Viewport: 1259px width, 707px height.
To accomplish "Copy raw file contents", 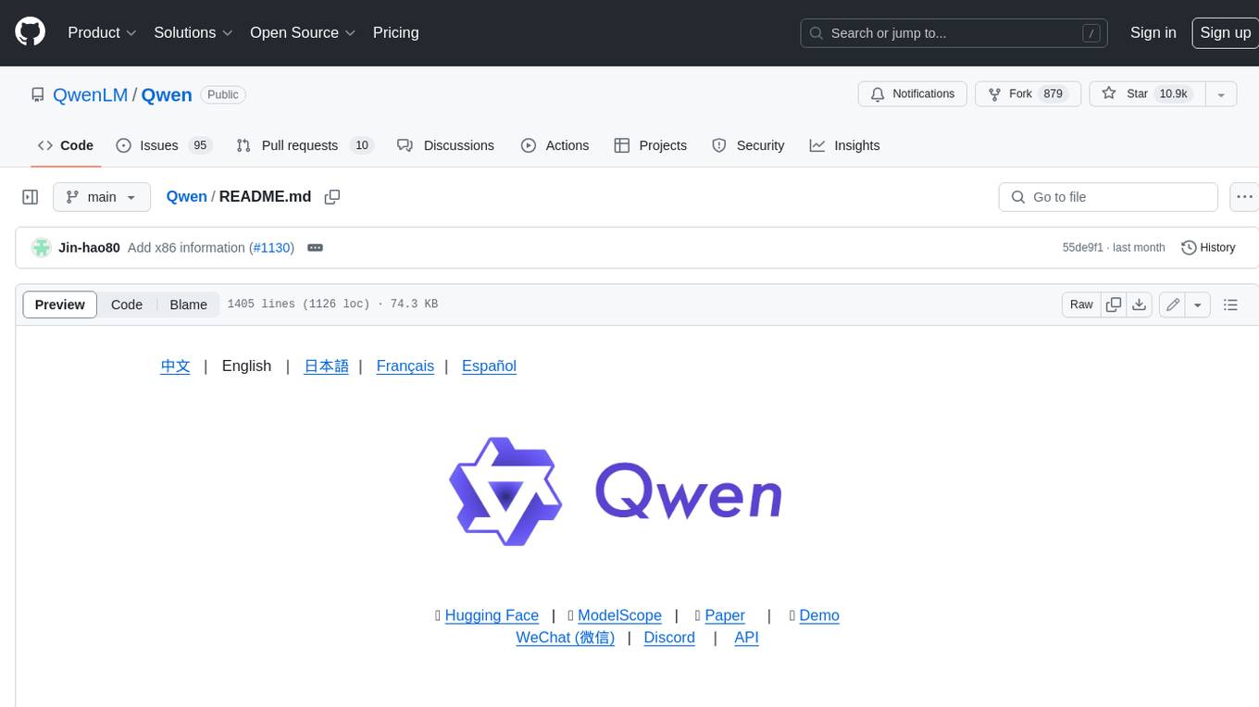I will [x=1114, y=304].
